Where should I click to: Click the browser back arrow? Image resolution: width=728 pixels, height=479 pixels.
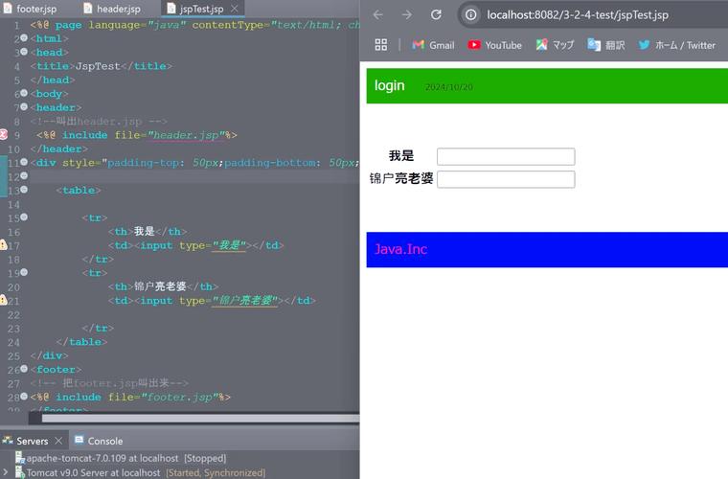click(377, 14)
